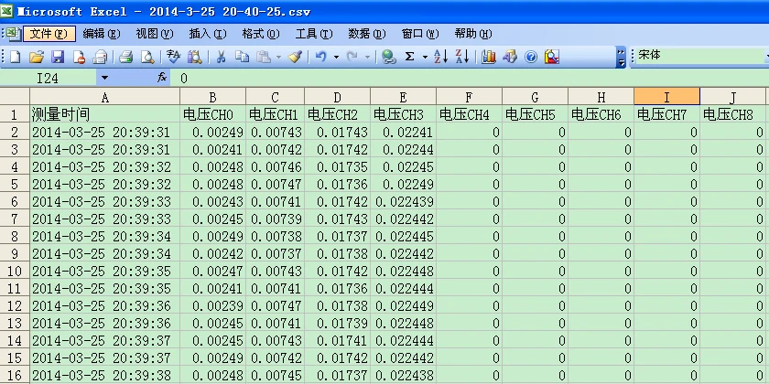769x384 pixels.
Task: Expand the toolbar options chevron
Action: [x=622, y=57]
